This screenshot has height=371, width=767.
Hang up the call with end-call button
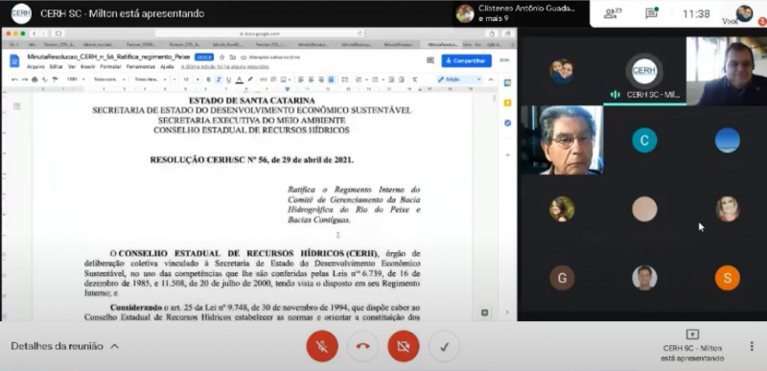tap(362, 346)
